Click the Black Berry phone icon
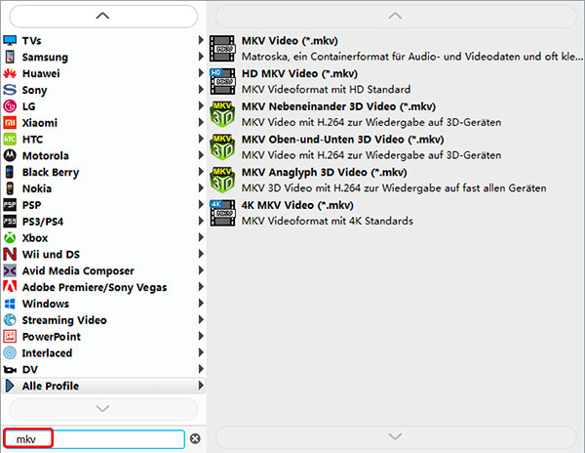585x453 pixels. pos(10,172)
